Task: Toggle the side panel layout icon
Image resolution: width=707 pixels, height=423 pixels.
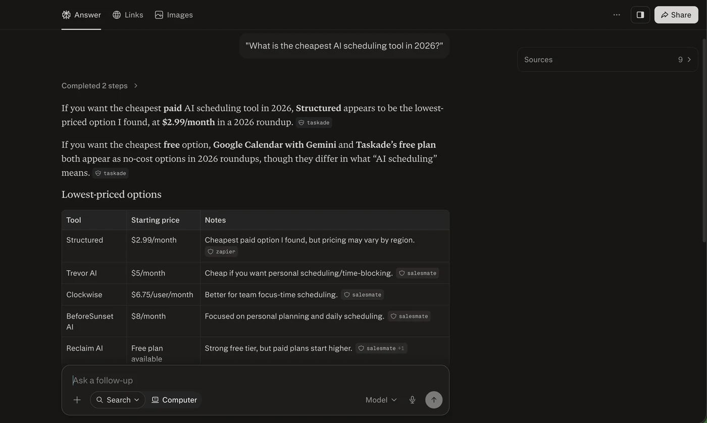Action: tap(640, 15)
